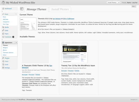Click the themes page header icon
Viewport: 139px width, 102px height.
coord(22,9)
